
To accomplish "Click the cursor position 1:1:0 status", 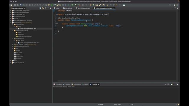I will (131, 104).
